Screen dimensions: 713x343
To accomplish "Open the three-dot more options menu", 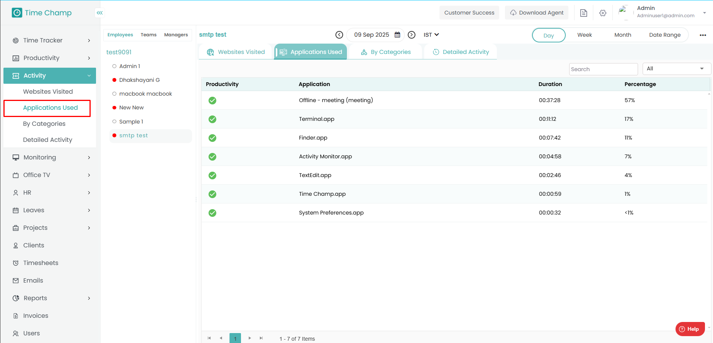I will click(703, 35).
